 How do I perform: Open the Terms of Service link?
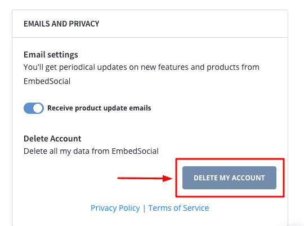(x=178, y=208)
